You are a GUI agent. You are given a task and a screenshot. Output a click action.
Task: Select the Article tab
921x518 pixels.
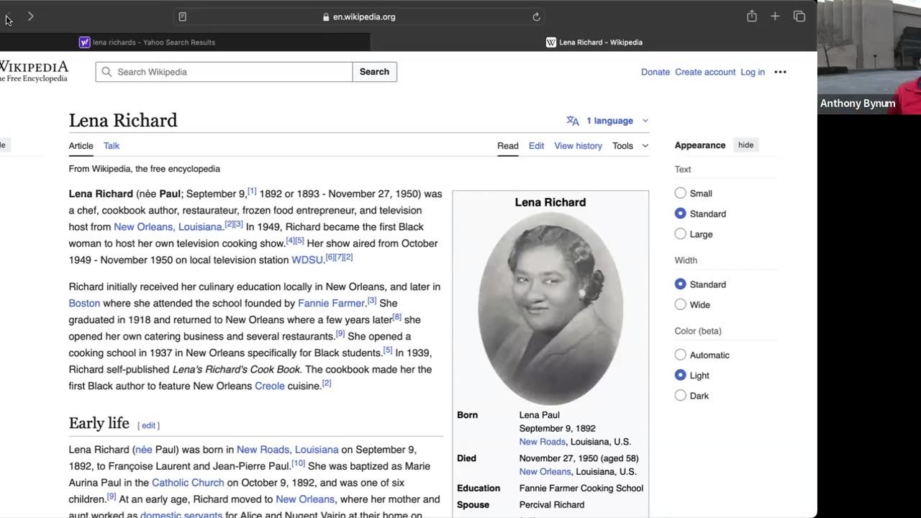click(81, 145)
